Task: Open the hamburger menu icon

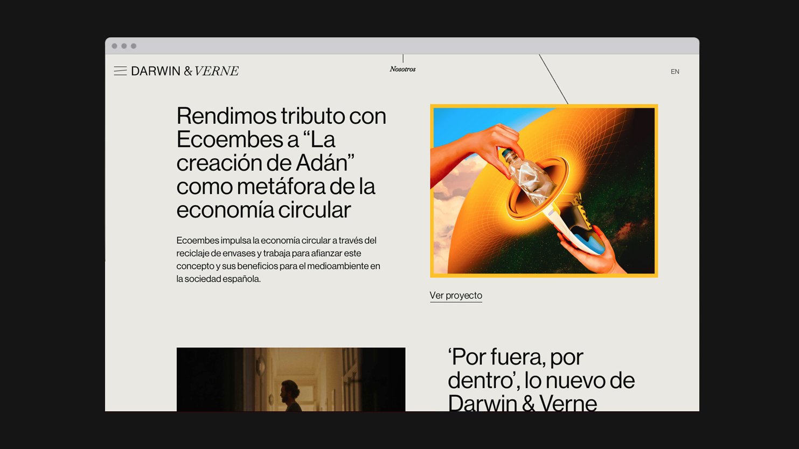Action: pos(120,71)
